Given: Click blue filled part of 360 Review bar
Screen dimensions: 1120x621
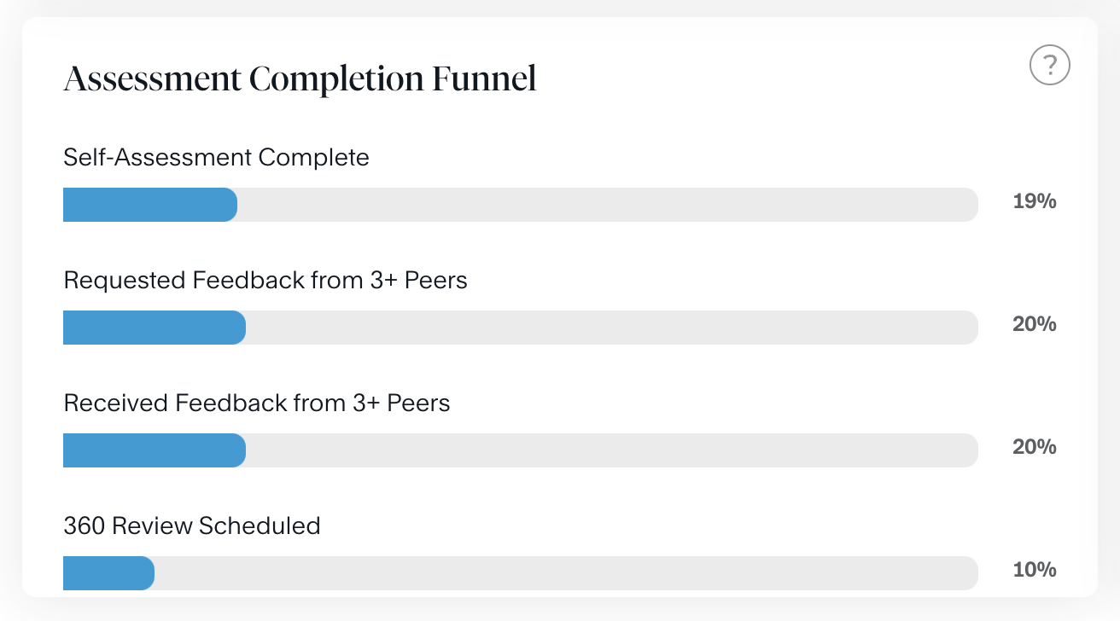Looking at the screenshot, I should 108,573.
